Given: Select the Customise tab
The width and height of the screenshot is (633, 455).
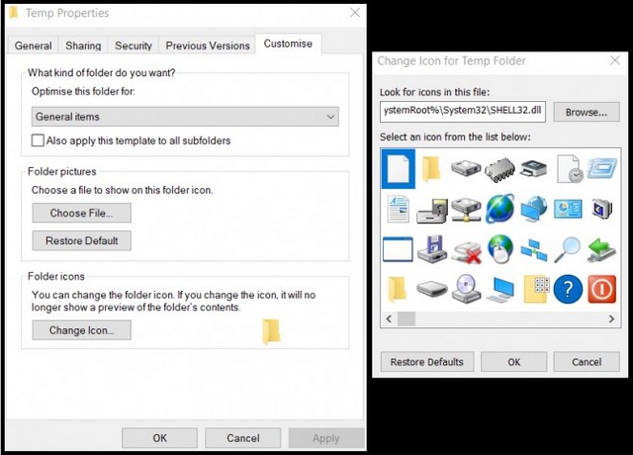Looking at the screenshot, I should (288, 44).
